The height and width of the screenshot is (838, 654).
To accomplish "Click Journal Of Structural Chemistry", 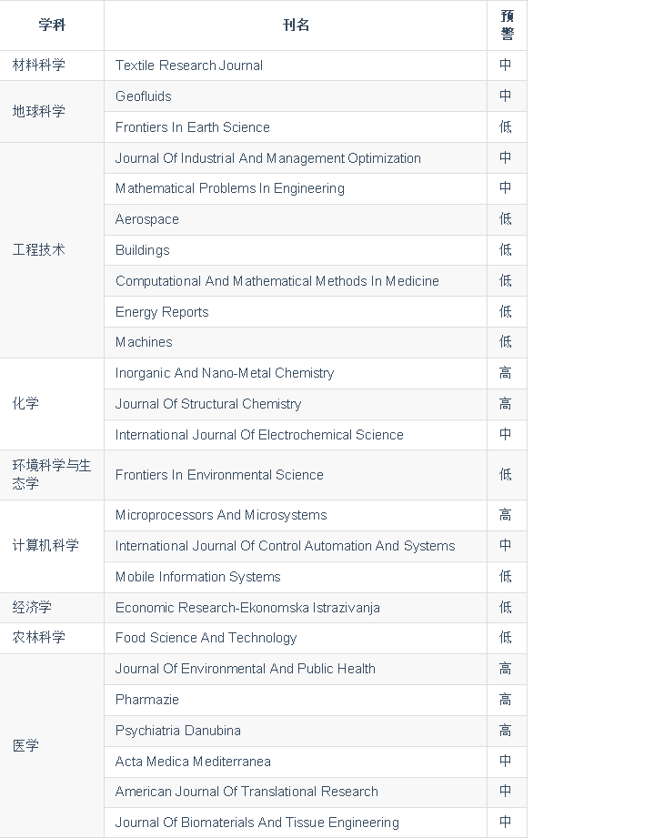I will [208, 404].
